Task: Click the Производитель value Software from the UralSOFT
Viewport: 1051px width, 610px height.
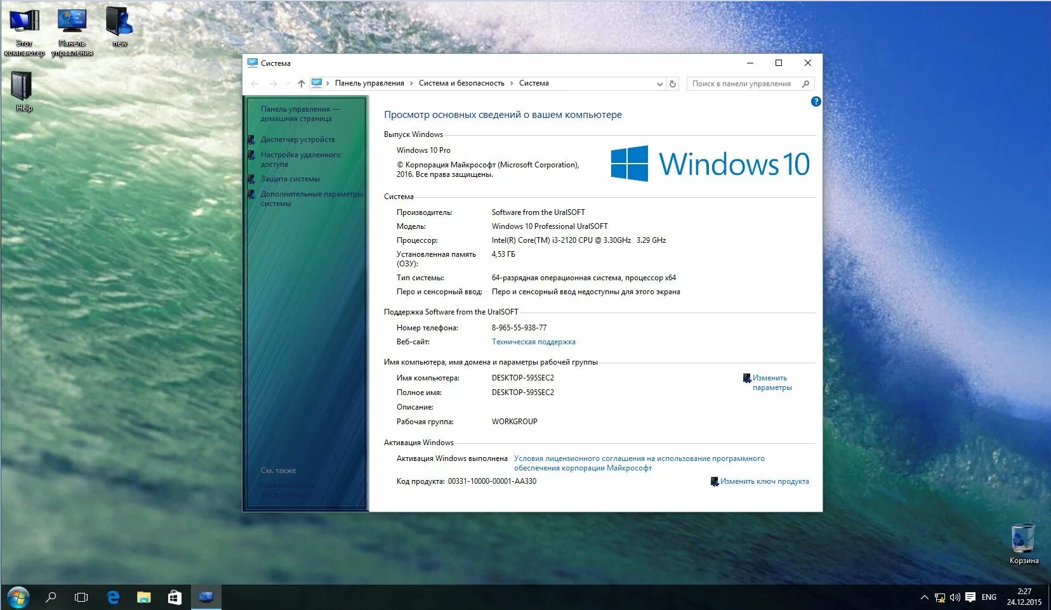Action: tap(538, 212)
